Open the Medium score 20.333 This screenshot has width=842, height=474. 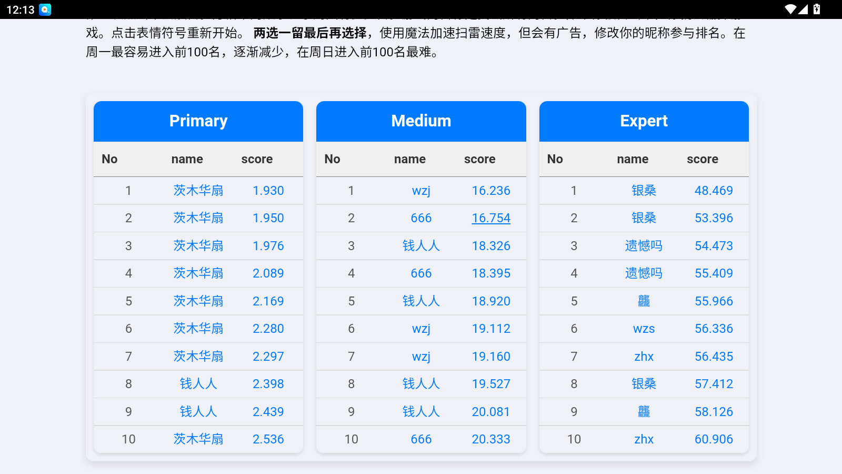(491, 439)
